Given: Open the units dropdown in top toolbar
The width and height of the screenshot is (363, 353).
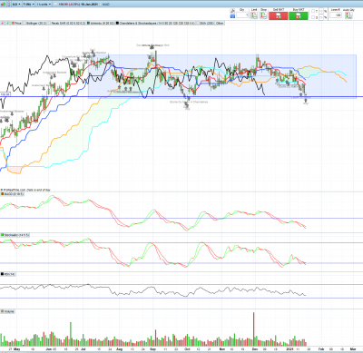Looking at the screenshot, I should click(44, 5).
